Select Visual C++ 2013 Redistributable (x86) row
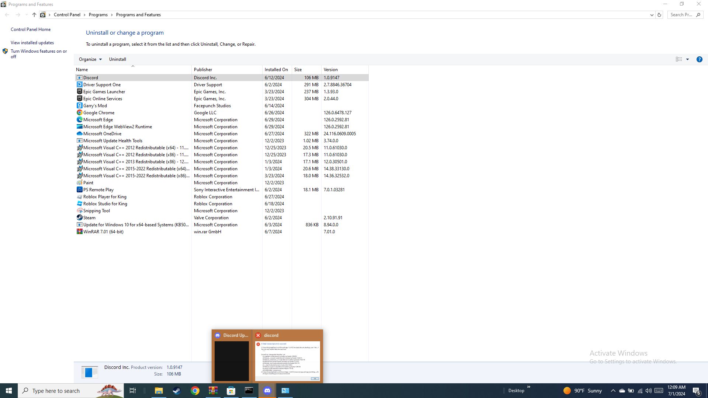 pyautogui.click(x=222, y=162)
